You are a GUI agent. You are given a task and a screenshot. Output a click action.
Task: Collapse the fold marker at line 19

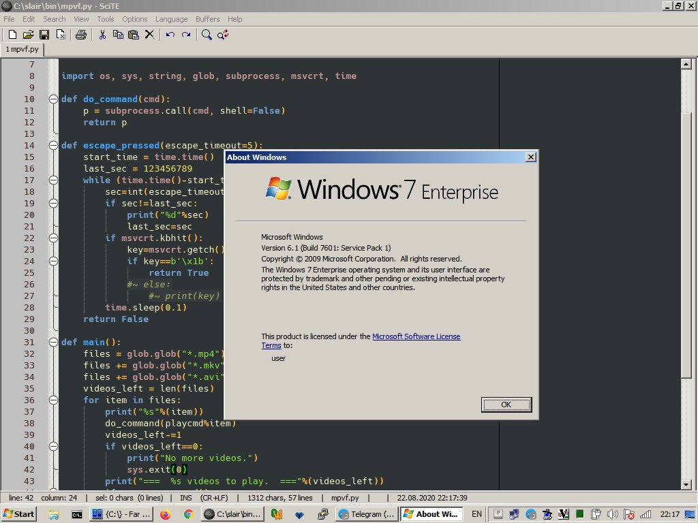point(53,203)
